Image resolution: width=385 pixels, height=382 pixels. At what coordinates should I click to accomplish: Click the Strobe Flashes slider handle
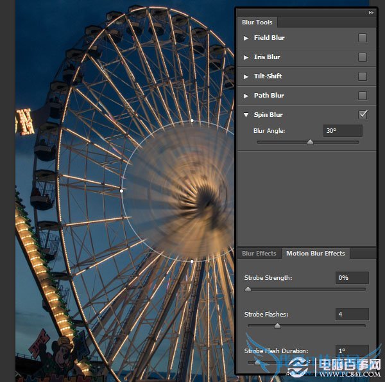[x=277, y=326]
